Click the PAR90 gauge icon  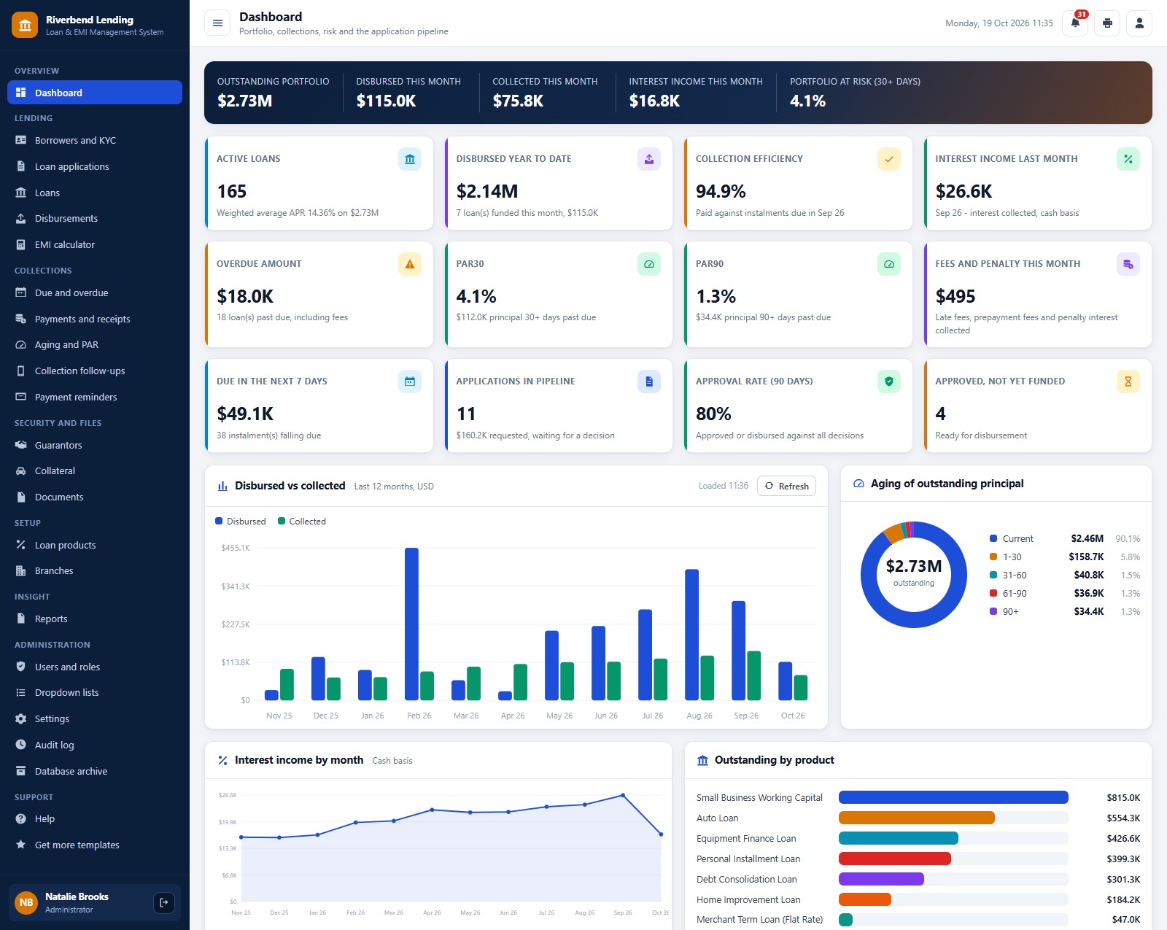[x=889, y=264]
